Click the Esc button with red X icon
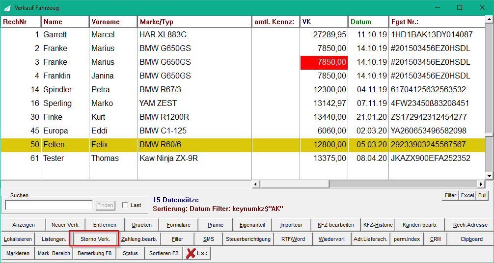The height and width of the screenshot is (263, 494). [x=196, y=253]
